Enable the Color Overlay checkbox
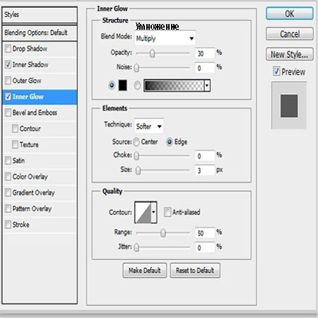318x318 pixels. click(8, 177)
